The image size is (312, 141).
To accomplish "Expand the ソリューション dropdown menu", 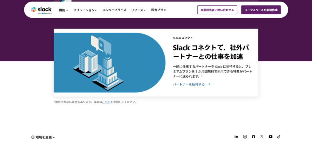I will point(85,10).
